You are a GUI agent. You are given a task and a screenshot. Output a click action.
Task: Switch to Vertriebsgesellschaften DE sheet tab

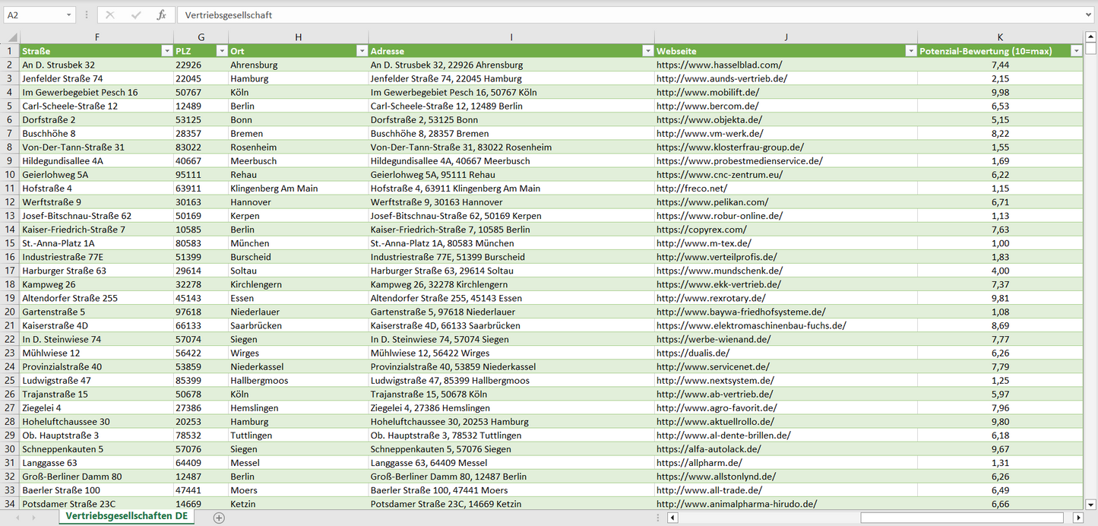click(125, 517)
